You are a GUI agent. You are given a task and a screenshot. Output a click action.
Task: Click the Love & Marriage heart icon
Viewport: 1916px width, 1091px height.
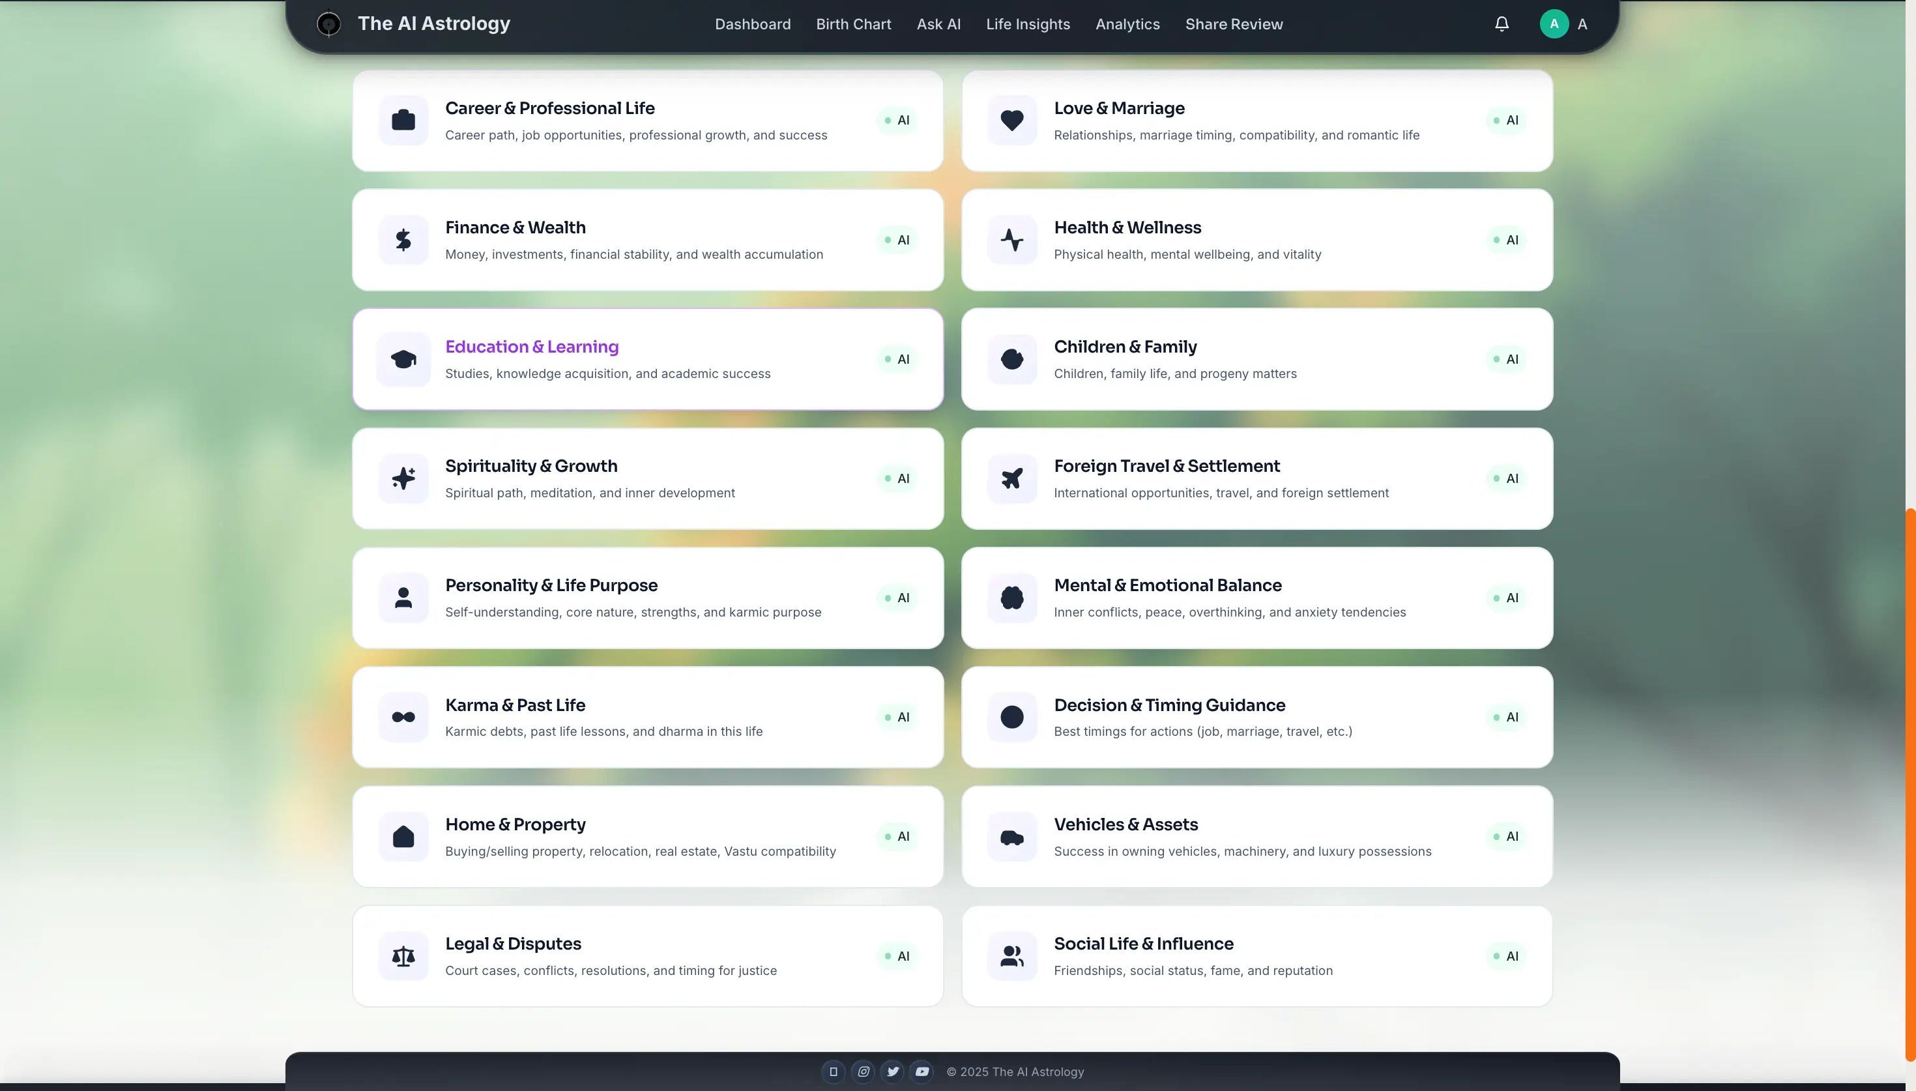pyautogui.click(x=1012, y=120)
